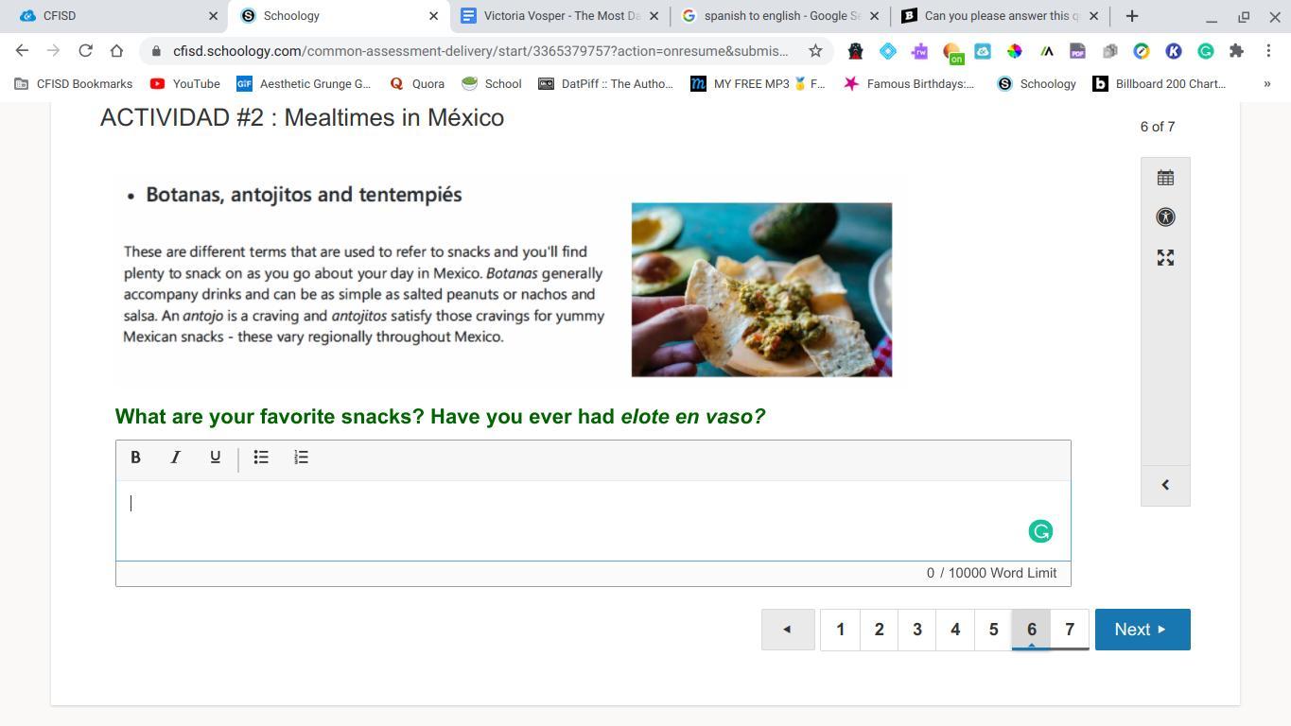Click the K extension icon in toolbar

click(1174, 51)
